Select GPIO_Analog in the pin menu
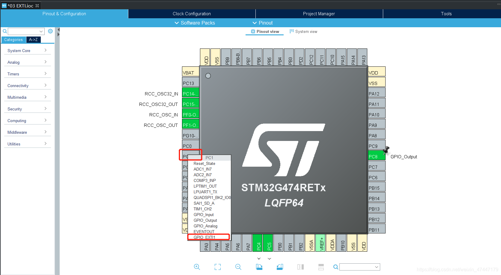The height and width of the screenshot is (275, 501). (x=209, y=226)
